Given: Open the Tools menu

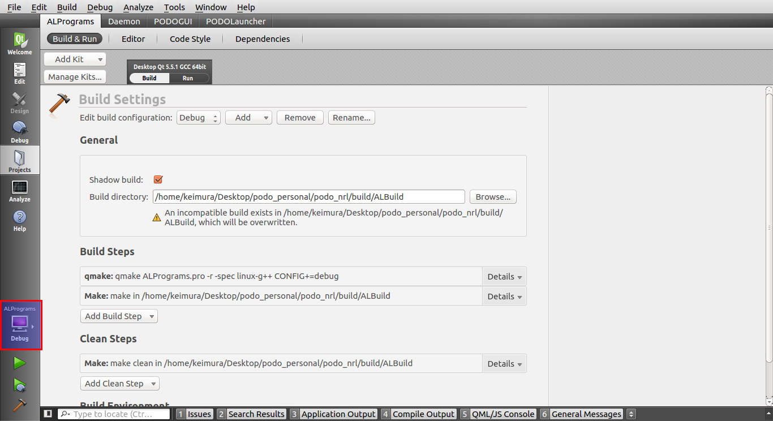Looking at the screenshot, I should 174,7.
